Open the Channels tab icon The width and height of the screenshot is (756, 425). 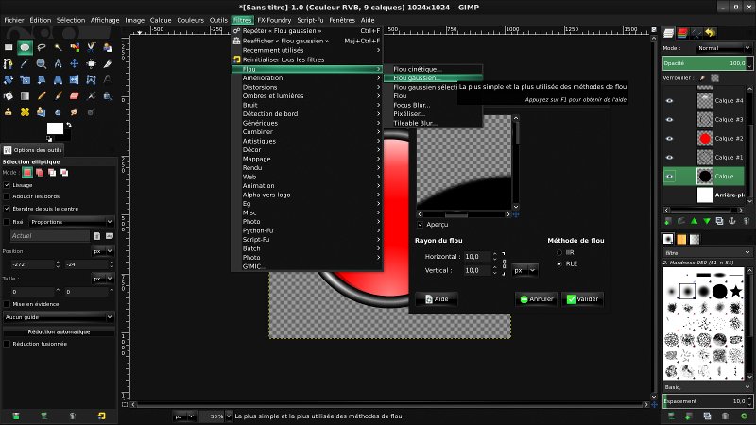tap(682, 33)
